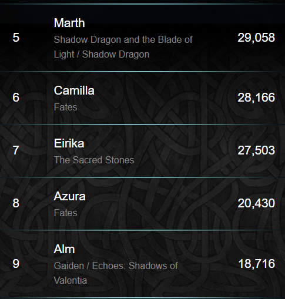Click The Sacred Stones game title
The image size is (285, 299).
click(x=94, y=160)
